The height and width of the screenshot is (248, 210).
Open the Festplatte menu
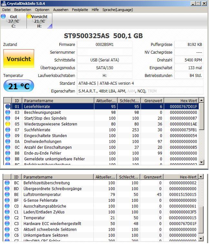(x=80, y=10)
